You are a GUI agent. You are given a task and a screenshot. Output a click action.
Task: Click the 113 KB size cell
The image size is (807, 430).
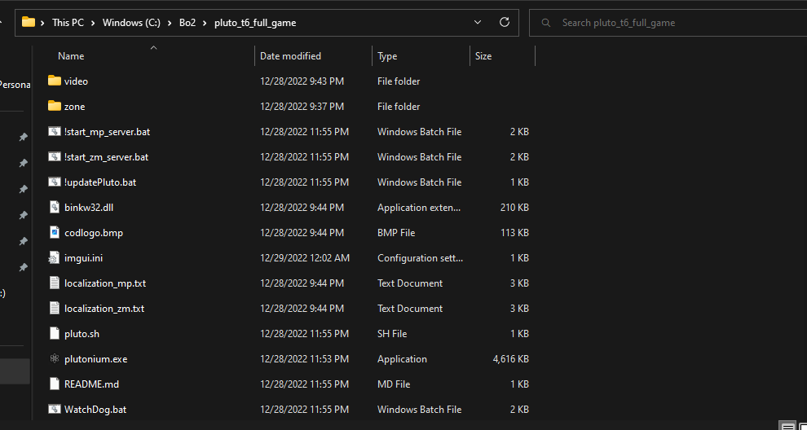(514, 232)
